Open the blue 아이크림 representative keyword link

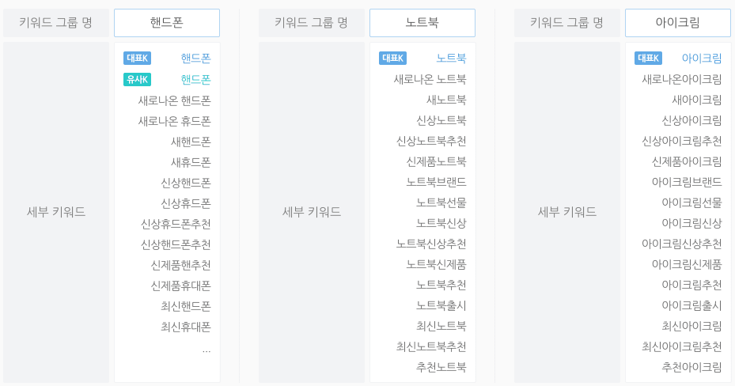tap(702, 58)
